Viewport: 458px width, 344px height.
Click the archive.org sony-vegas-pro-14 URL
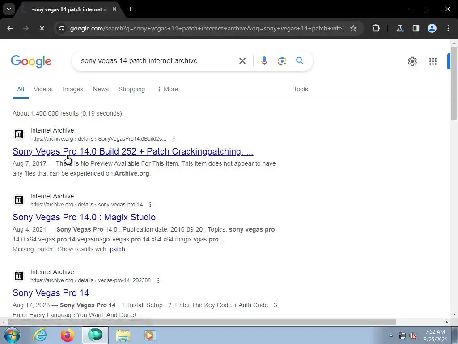point(87,204)
